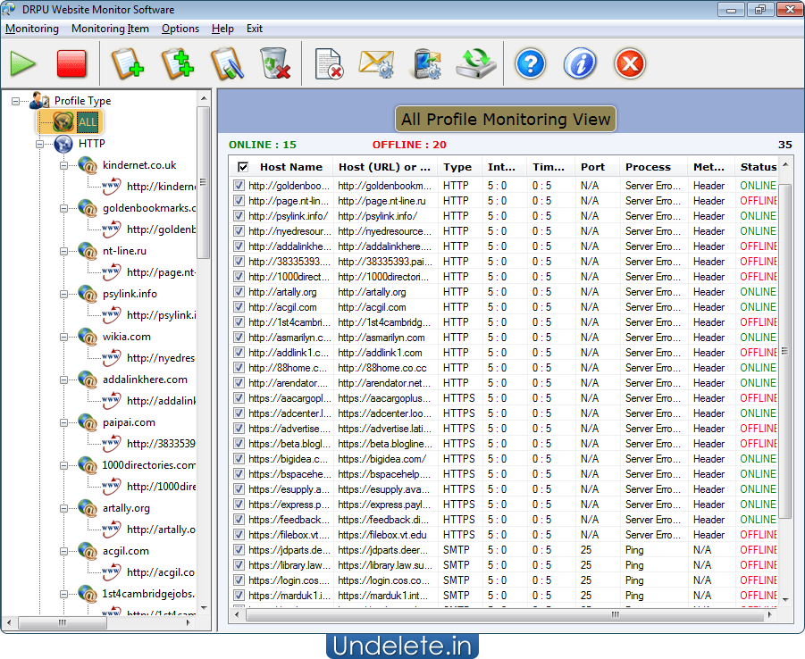This screenshot has width=805, height=659.
Task: Click the All Profile Monitoring View button
Action: coord(505,119)
